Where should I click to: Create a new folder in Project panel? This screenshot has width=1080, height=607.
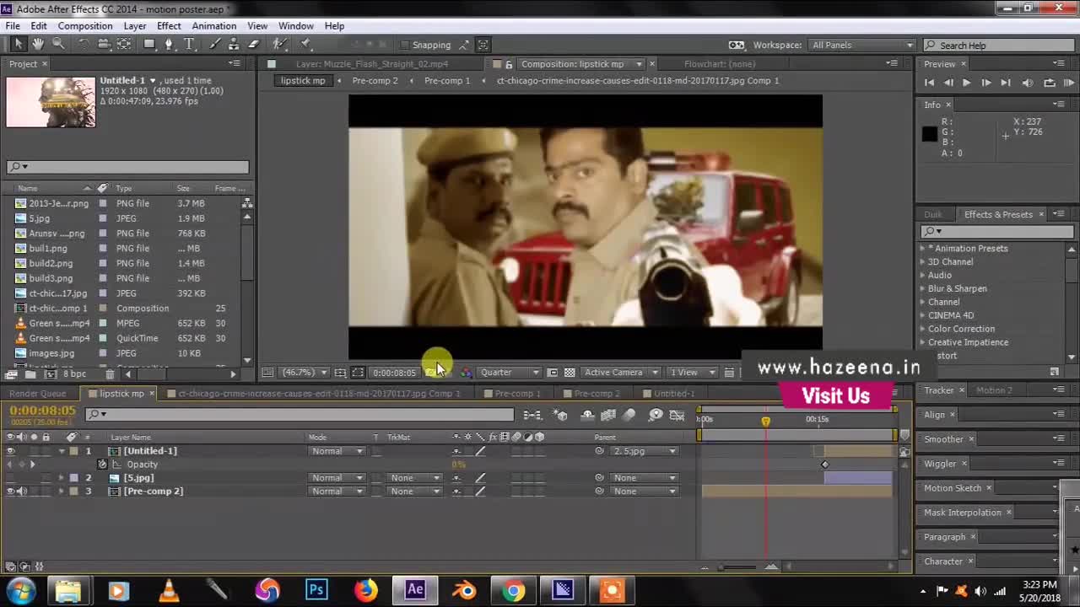coord(30,373)
